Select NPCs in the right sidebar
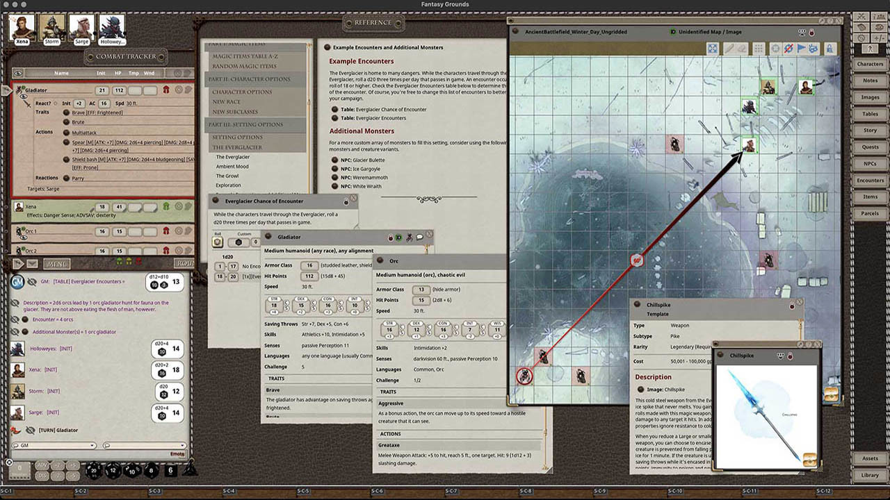This screenshot has height=500, width=890. pyautogui.click(x=871, y=164)
